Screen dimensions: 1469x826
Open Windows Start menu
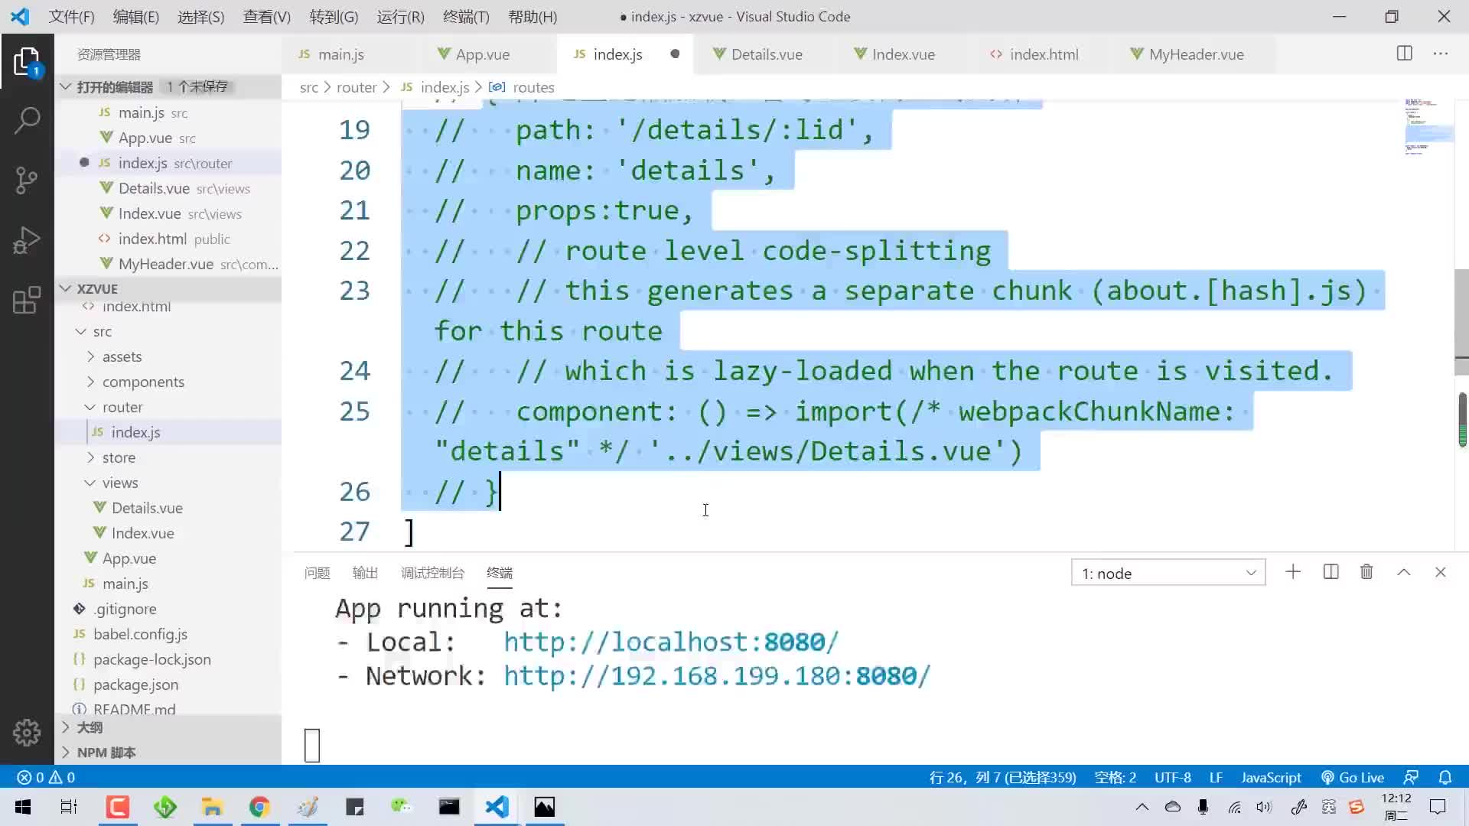tap(23, 807)
